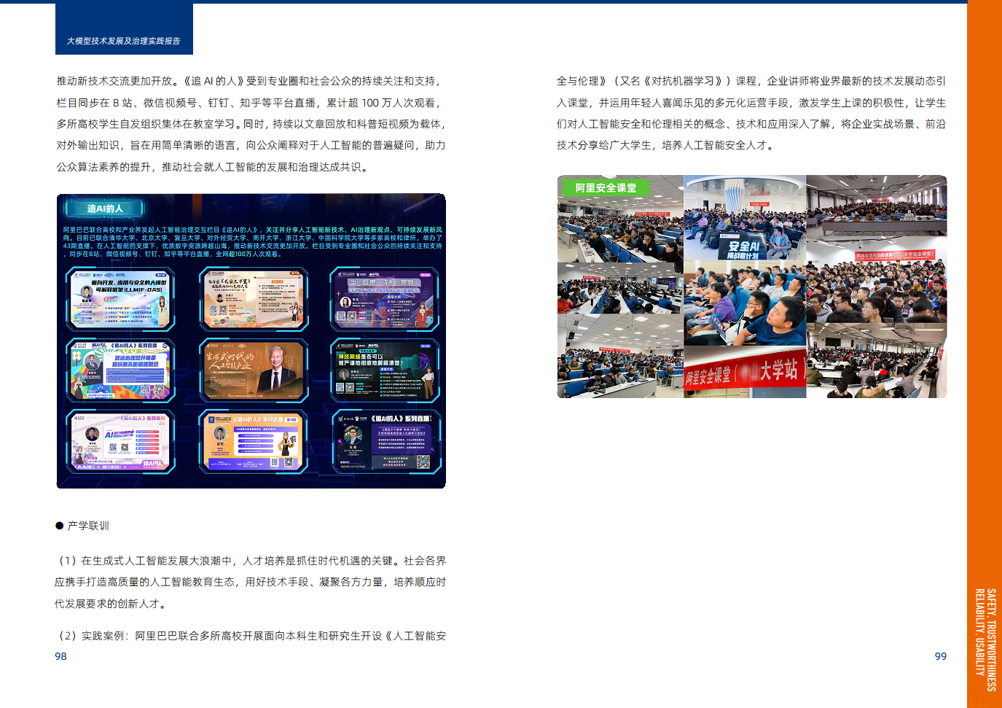
Task: Click the photo showing "安全AI 挑战者计划" screen
Action: tap(745, 217)
